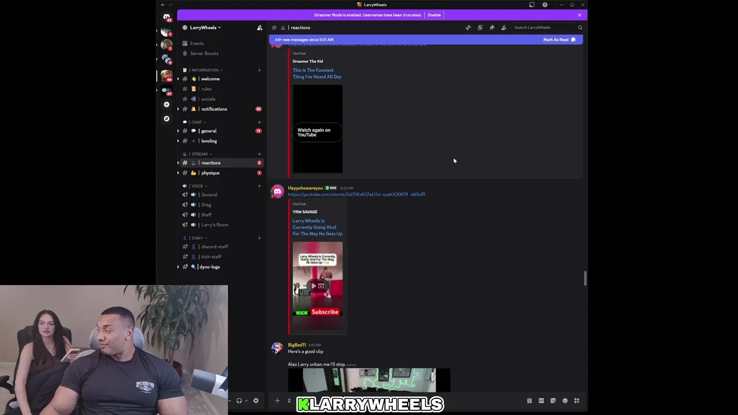The width and height of the screenshot is (738, 415).
Task: Select the general text channel
Action: [221, 131]
